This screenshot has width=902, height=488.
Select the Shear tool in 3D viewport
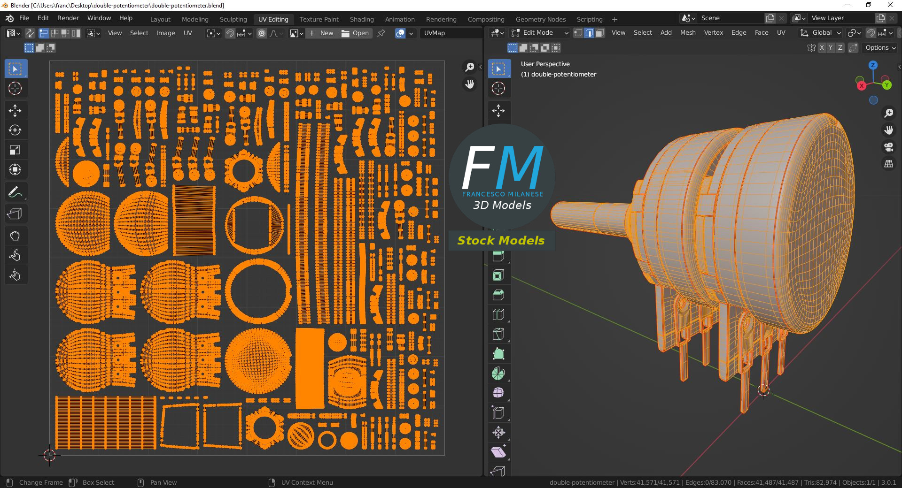pos(498,452)
